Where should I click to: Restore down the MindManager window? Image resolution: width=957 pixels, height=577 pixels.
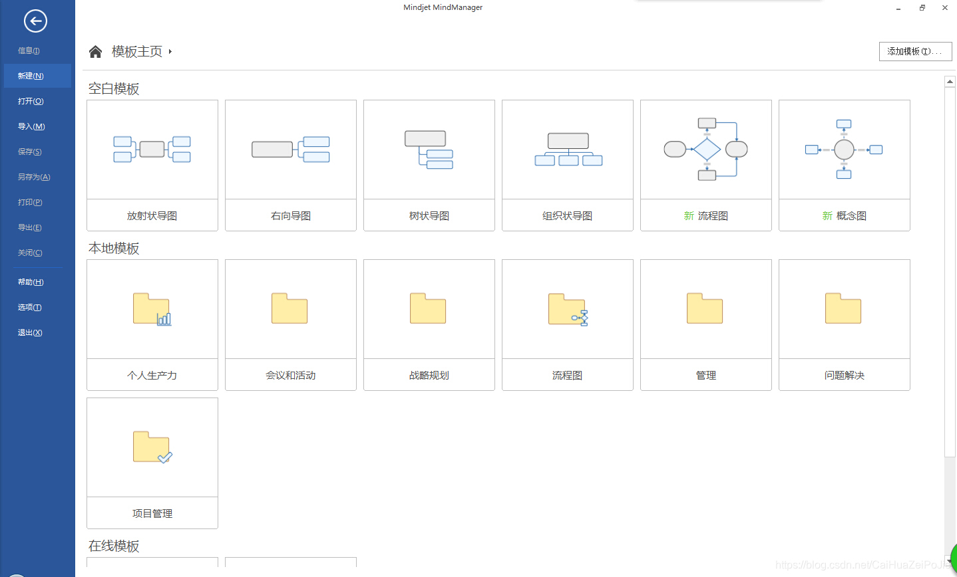pyautogui.click(x=922, y=8)
